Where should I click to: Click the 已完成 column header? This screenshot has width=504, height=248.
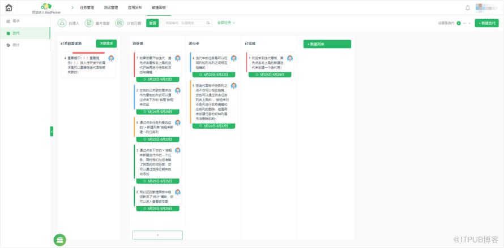click(250, 43)
